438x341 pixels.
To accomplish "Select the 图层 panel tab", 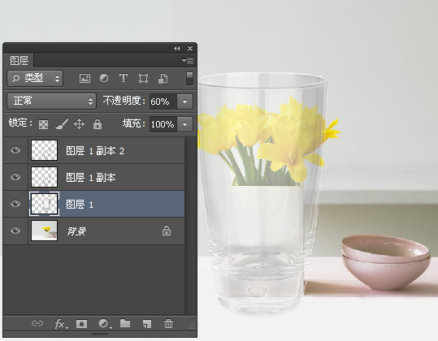I will click(x=19, y=60).
